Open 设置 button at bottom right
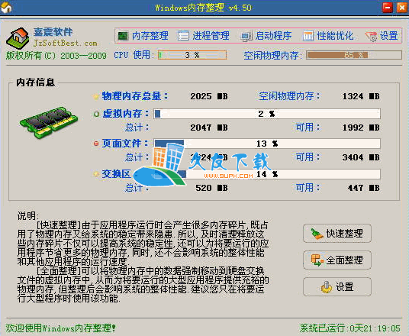This screenshot has height=336, width=409. (x=337, y=287)
